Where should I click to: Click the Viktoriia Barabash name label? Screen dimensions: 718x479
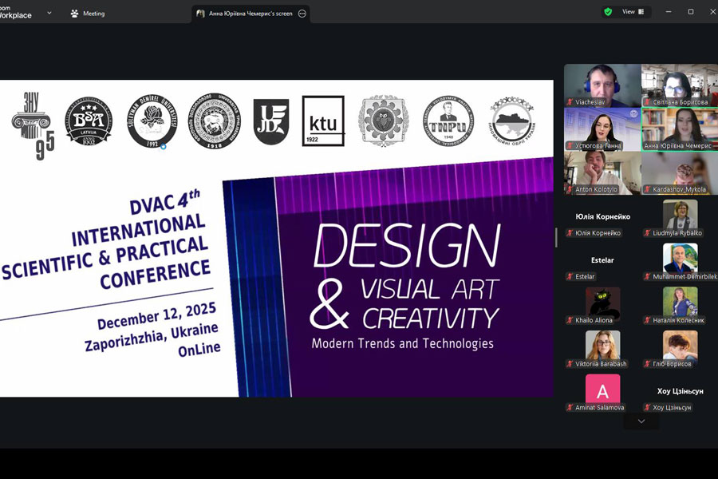[x=601, y=364]
